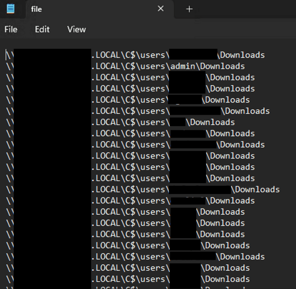Open the View menu
The image size is (296, 289).
76,29
